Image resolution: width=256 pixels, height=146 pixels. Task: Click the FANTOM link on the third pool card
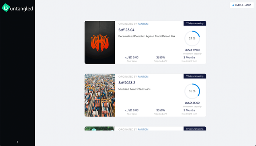[143, 129]
